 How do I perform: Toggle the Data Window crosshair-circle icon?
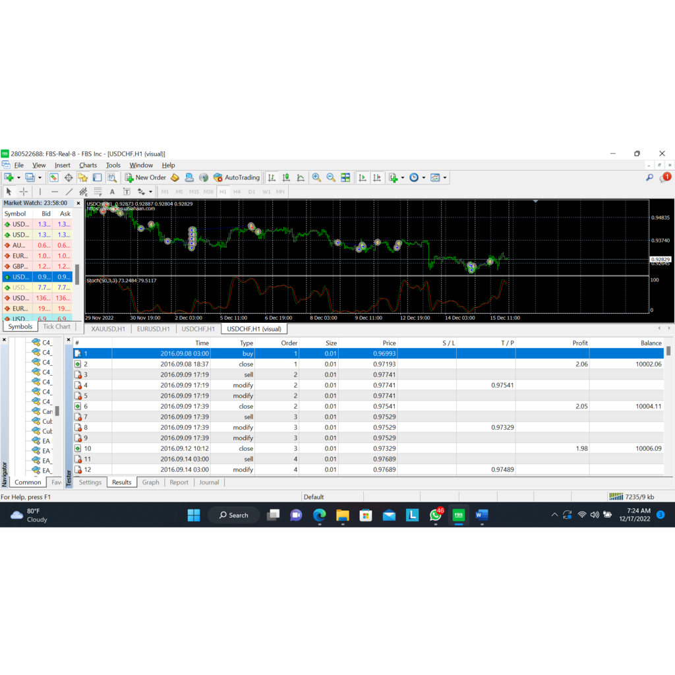click(69, 177)
